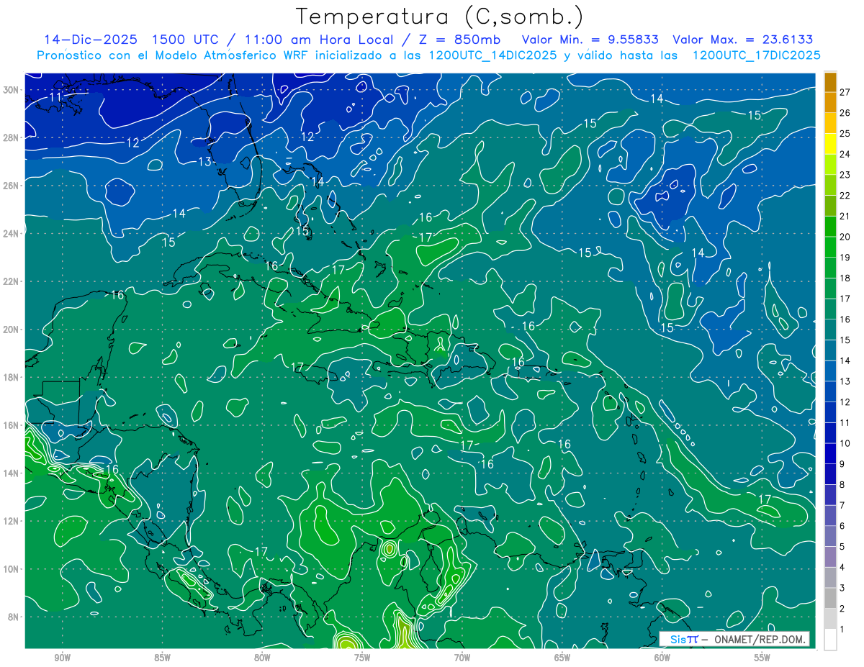The image size is (864, 667).
Task: Click color scale tick label '24'
Action: 845,154
